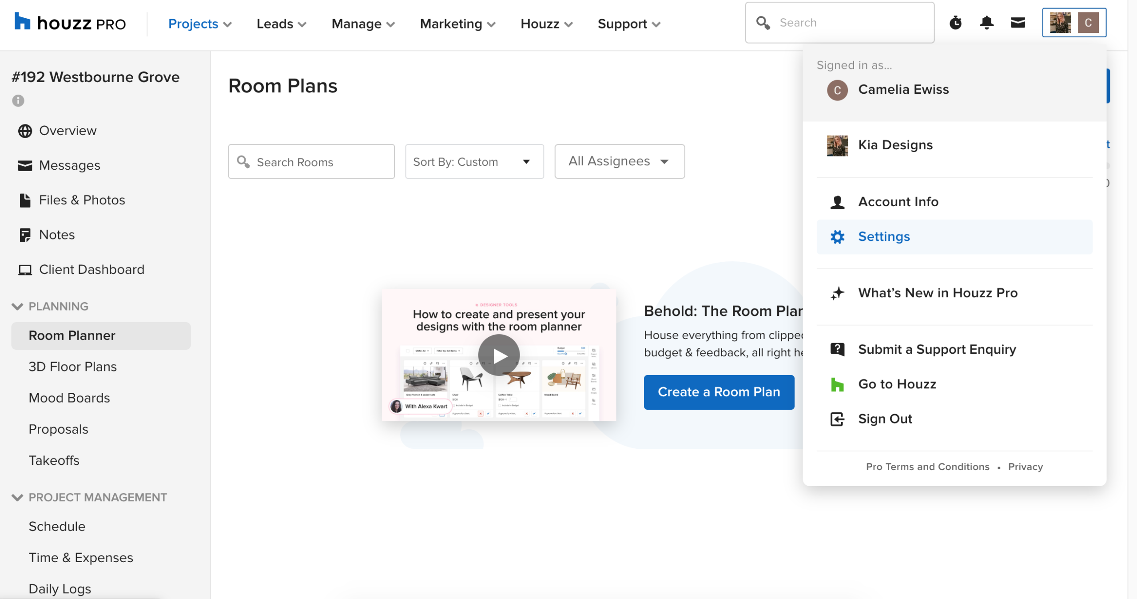Click the Sign Out icon
This screenshot has height=599, width=1137.
(x=837, y=419)
